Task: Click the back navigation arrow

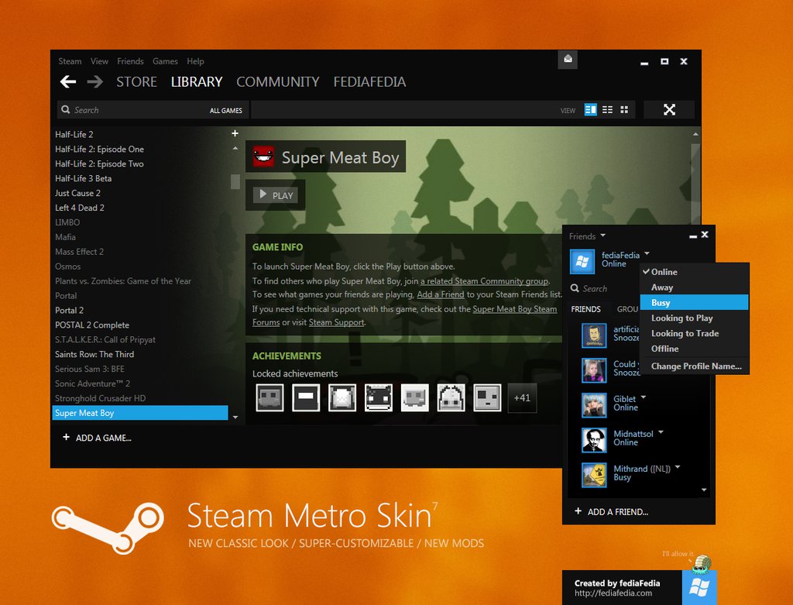Action: click(68, 82)
